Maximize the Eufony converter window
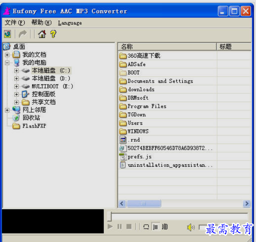Screen dimensions: 256x242 (x=234, y=11)
